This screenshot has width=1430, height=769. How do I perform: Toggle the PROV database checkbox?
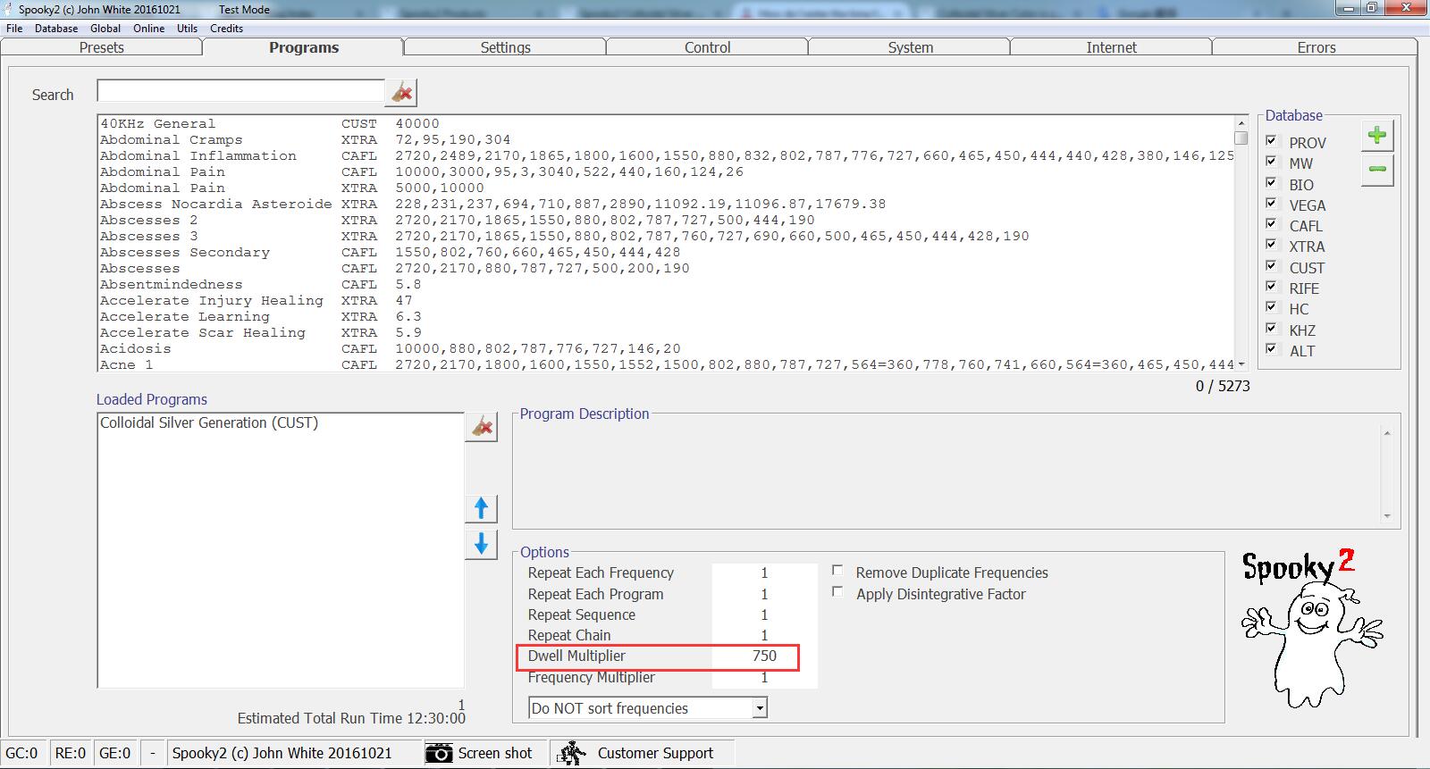click(1271, 141)
